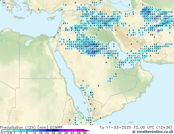Select the '25' legend scale label
This screenshot has height=134, width=174.
pos(53,133)
